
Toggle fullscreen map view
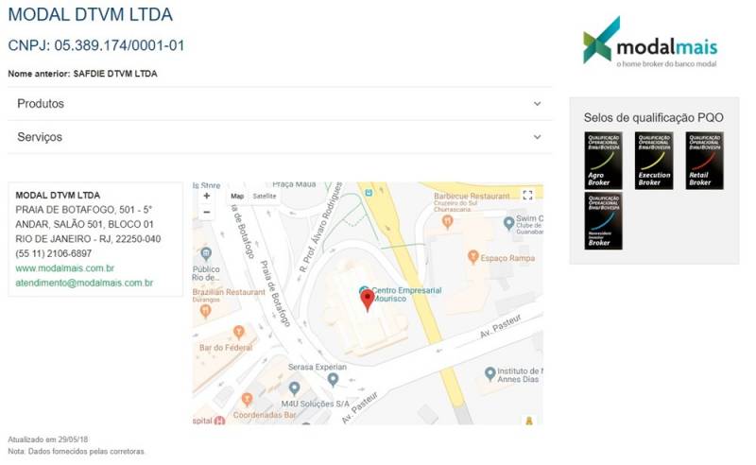coord(527,195)
